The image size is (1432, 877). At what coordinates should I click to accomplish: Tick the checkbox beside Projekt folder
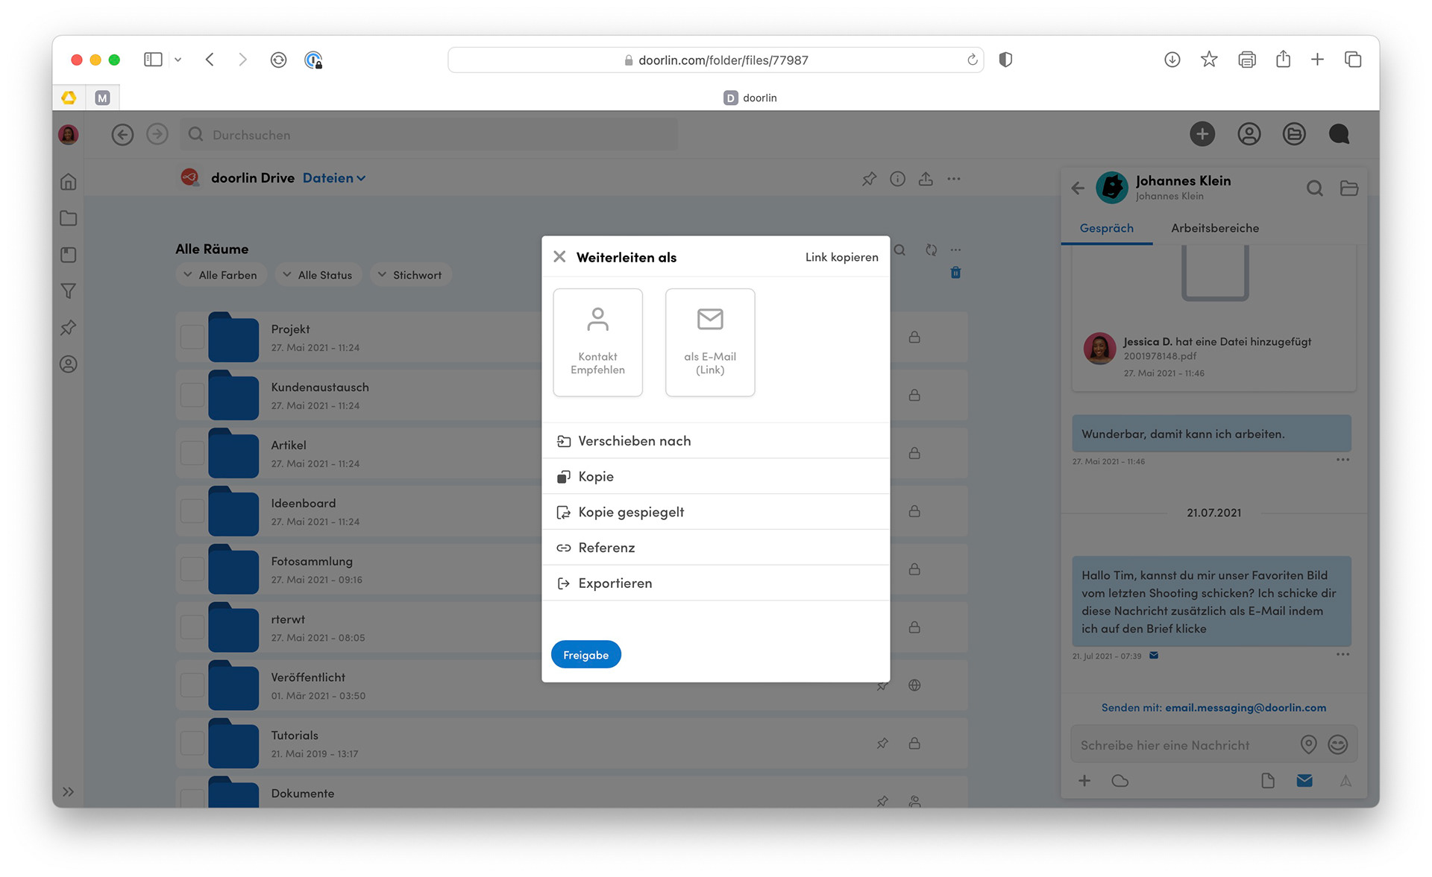coord(192,338)
